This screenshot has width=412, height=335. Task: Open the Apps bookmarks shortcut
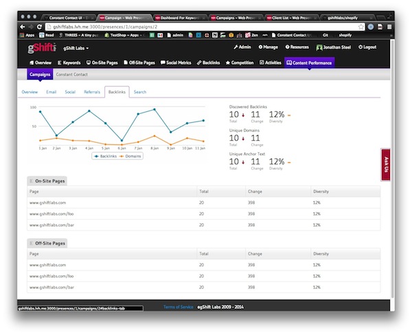click(27, 35)
